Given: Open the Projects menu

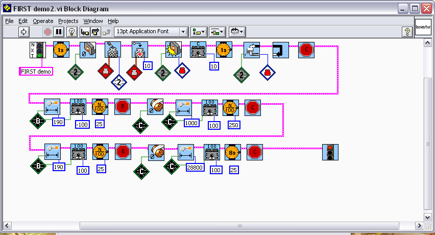Looking at the screenshot, I should pyautogui.click(x=68, y=21).
